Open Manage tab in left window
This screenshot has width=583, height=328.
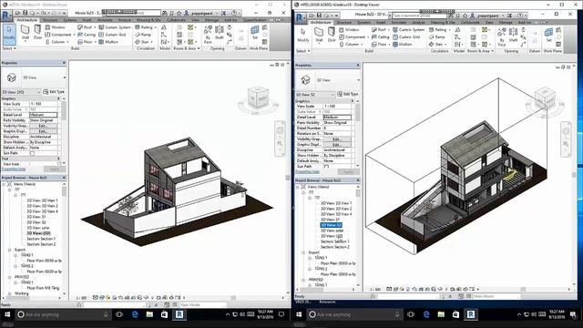(x=211, y=20)
